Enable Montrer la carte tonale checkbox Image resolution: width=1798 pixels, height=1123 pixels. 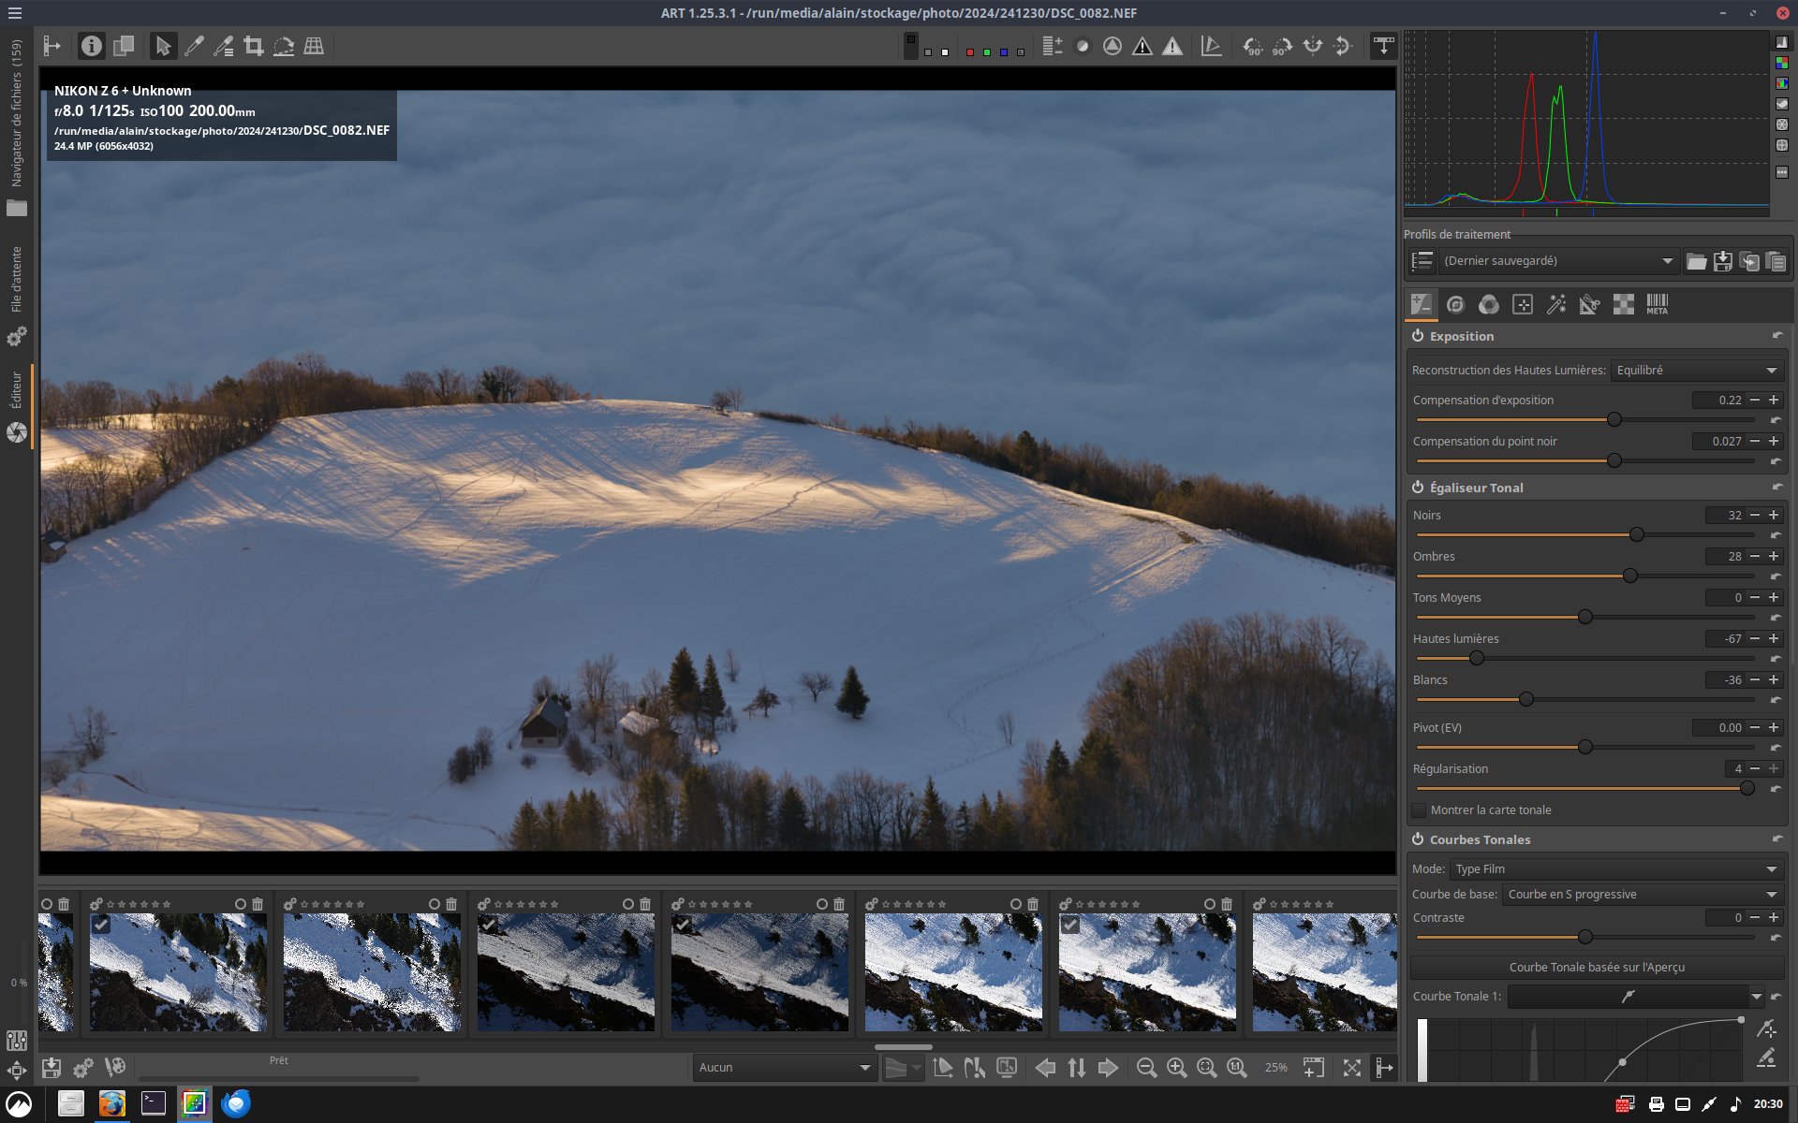[1419, 810]
